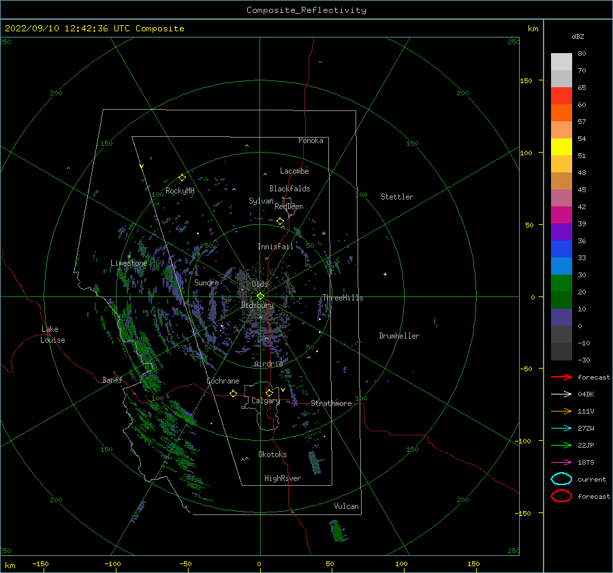
Task: Click the Vulcan town label
Action: 346,506
